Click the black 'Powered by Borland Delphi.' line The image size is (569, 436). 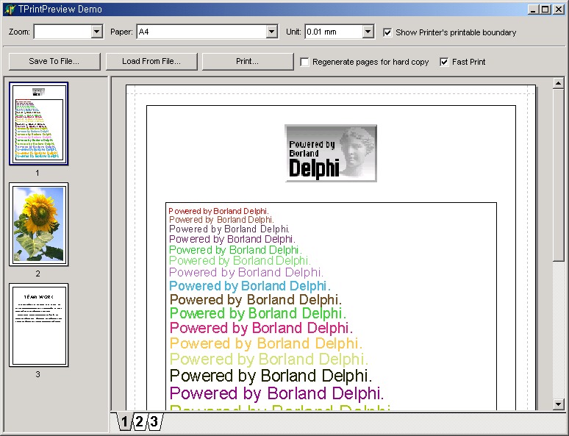tap(271, 376)
